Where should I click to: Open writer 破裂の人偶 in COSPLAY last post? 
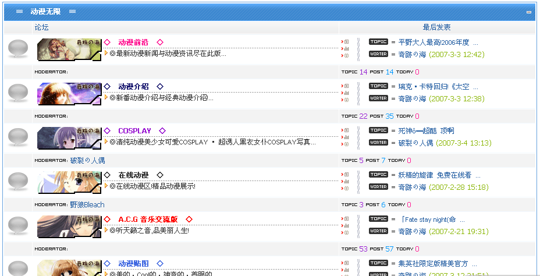coord(415,143)
